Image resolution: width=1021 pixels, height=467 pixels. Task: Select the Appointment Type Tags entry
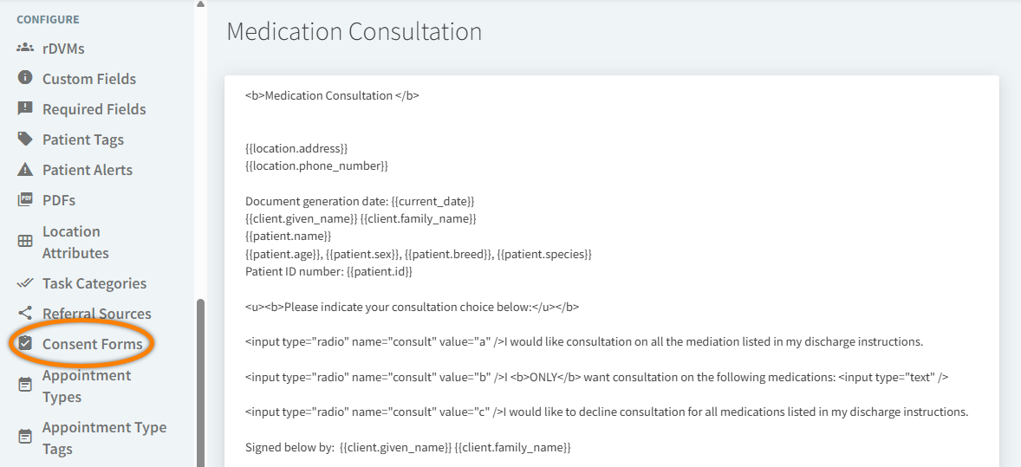[104, 438]
